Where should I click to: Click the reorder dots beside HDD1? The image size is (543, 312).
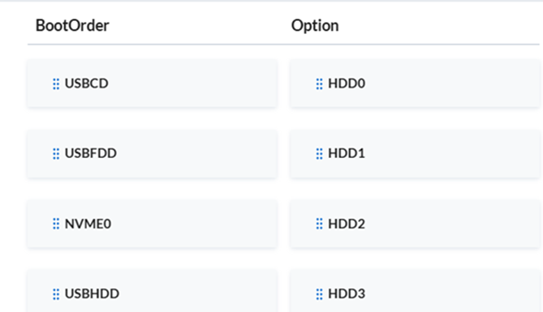319,154
